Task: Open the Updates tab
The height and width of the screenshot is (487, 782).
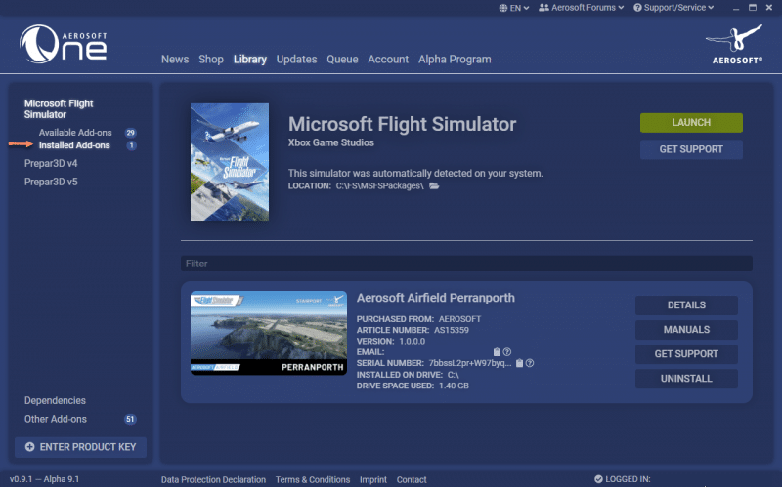Action: click(296, 60)
